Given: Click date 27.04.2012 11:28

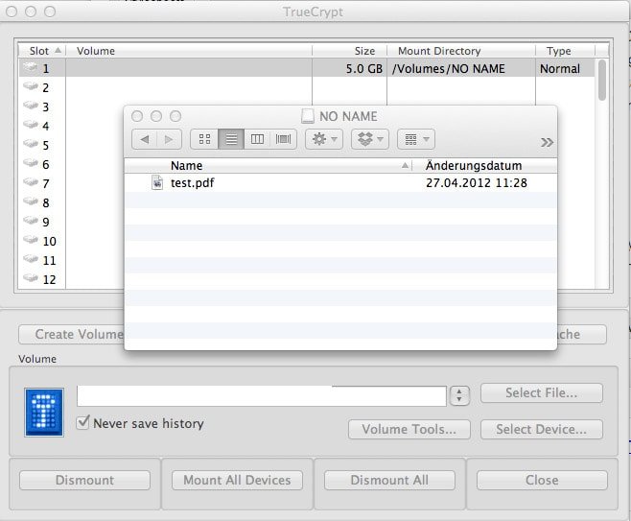Looking at the screenshot, I should point(477,183).
